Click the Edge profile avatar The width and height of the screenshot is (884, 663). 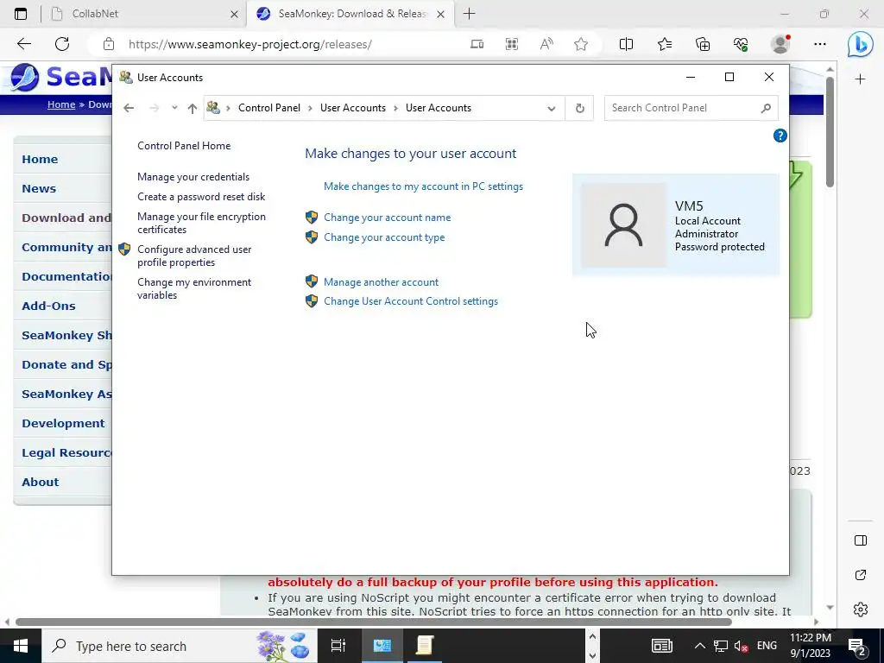[780, 44]
